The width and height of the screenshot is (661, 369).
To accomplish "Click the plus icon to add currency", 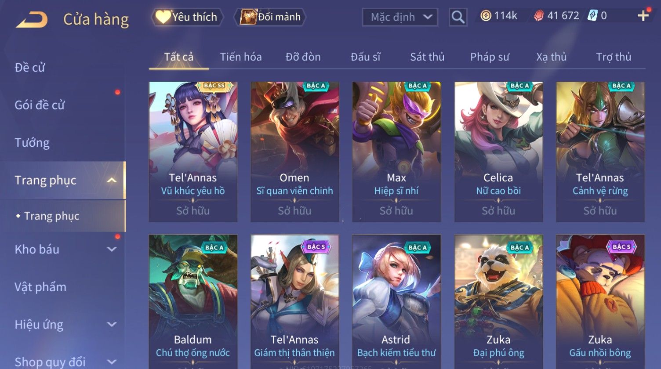I will (x=643, y=16).
